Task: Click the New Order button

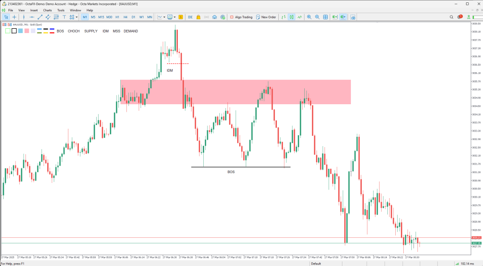Action: click(x=266, y=17)
